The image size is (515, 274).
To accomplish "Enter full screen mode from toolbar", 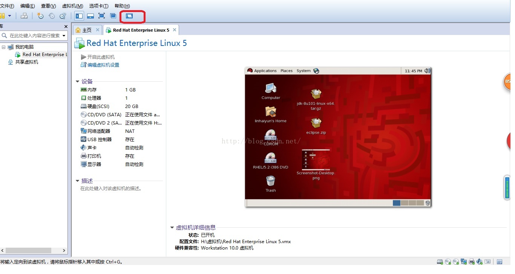I will [x=101, y=16].
